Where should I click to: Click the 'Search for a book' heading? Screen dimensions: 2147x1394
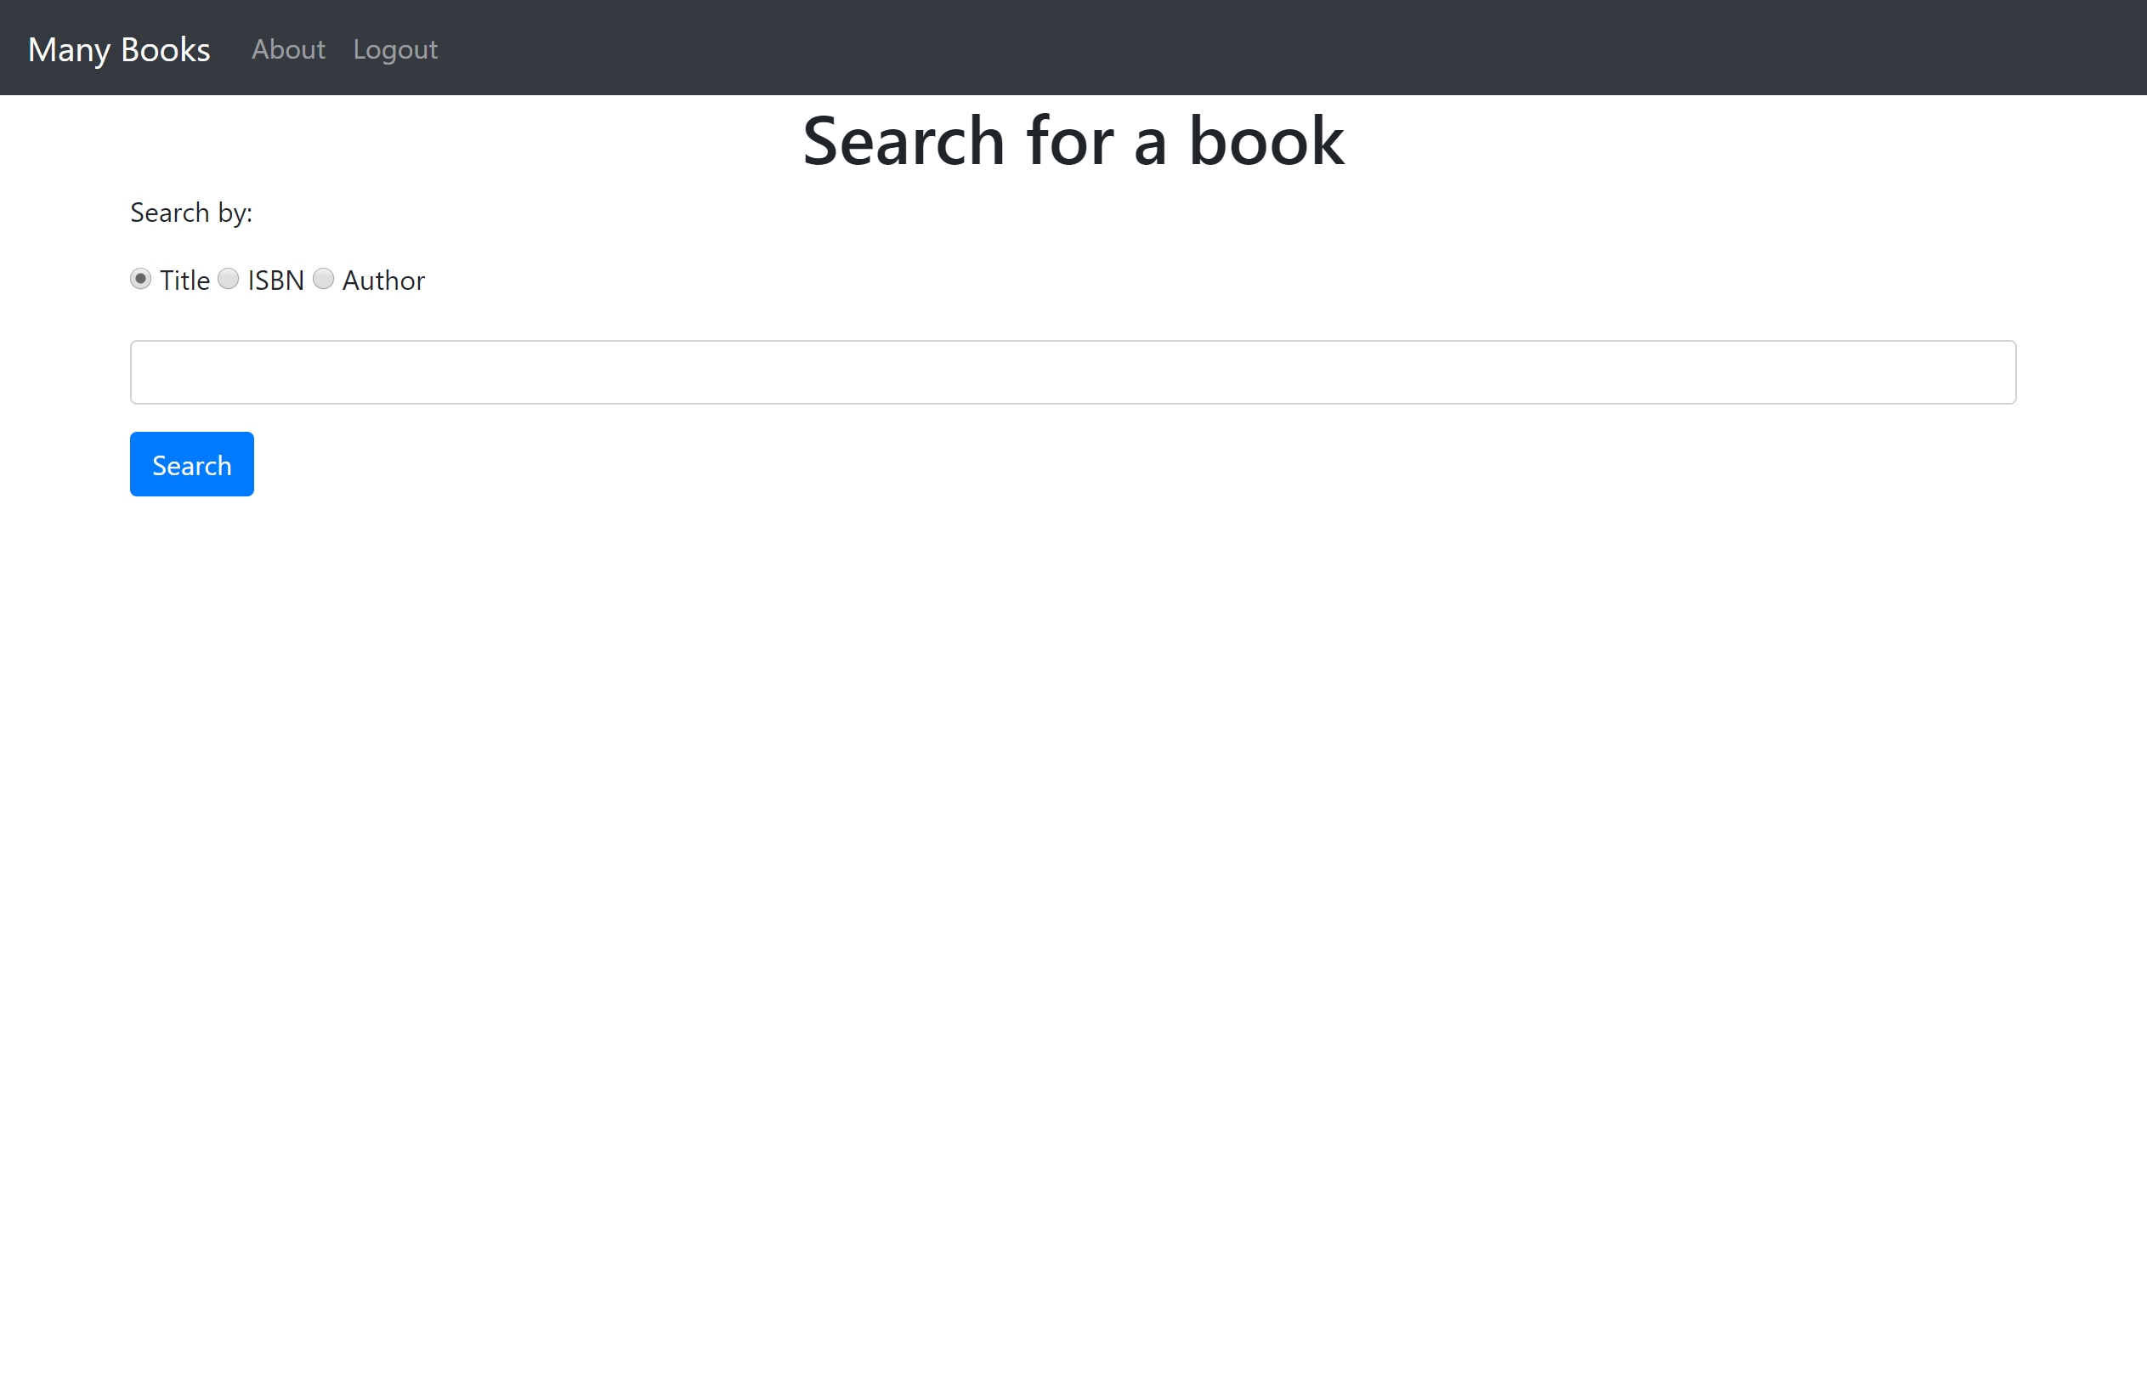[1072, 141]
